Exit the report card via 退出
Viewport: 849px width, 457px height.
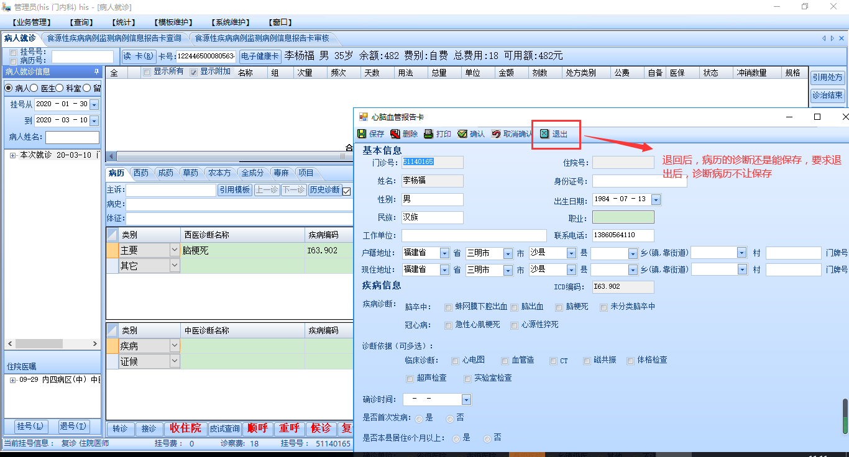[x=554, y=133]
